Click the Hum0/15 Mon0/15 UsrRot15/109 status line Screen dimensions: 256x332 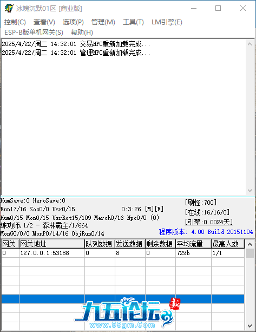(80, 218)
